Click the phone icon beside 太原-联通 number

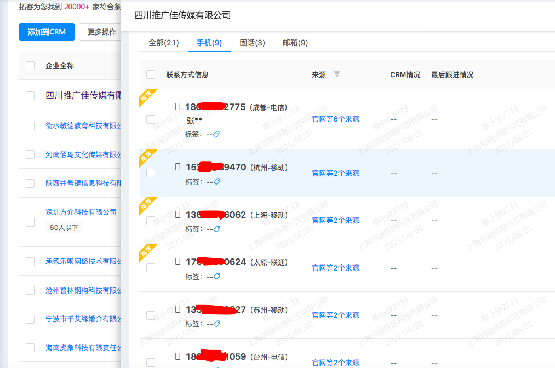178,262
